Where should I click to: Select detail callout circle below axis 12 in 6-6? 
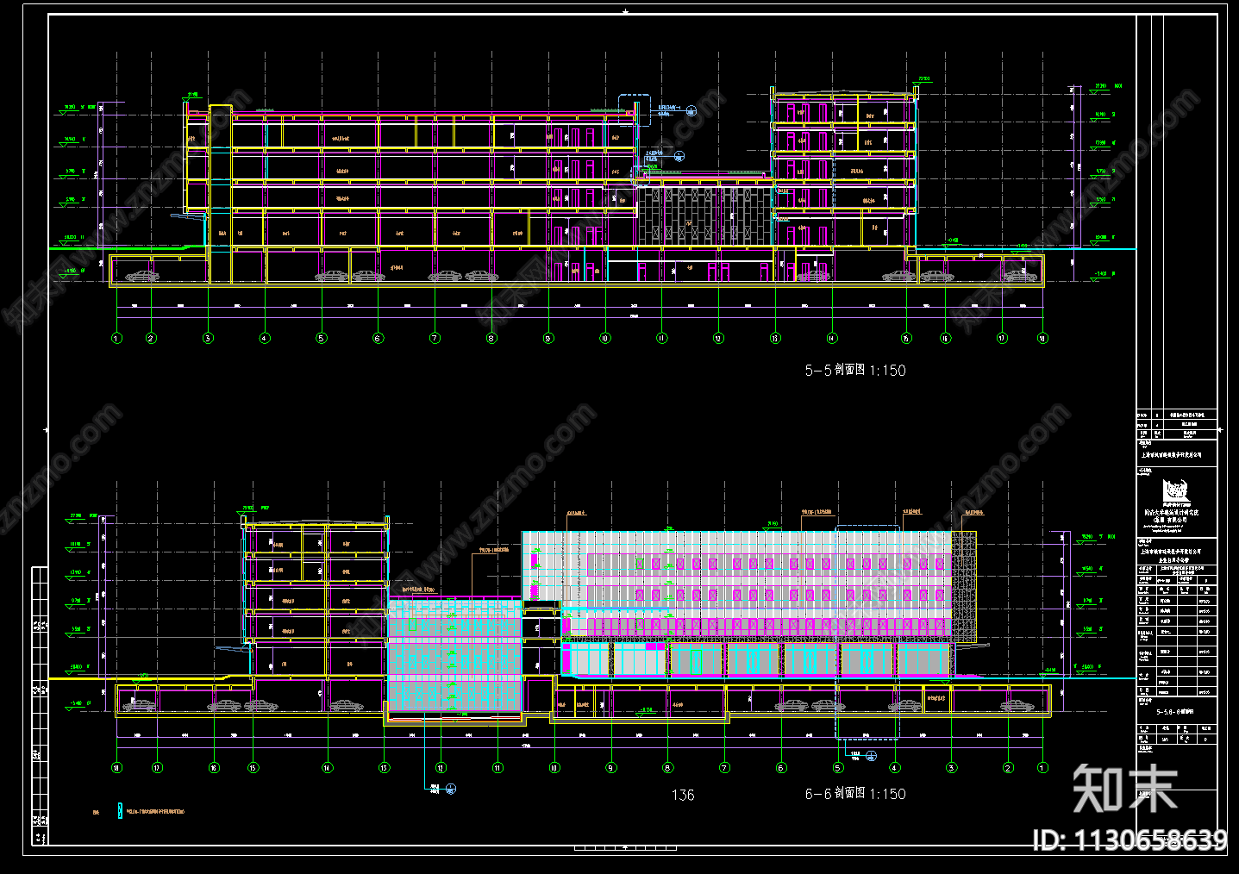pos(450,789)
